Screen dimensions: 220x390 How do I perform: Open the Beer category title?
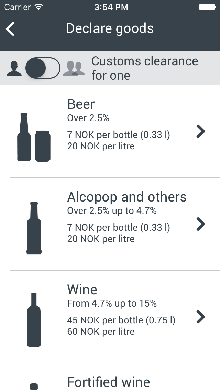[x=81, y=104]
